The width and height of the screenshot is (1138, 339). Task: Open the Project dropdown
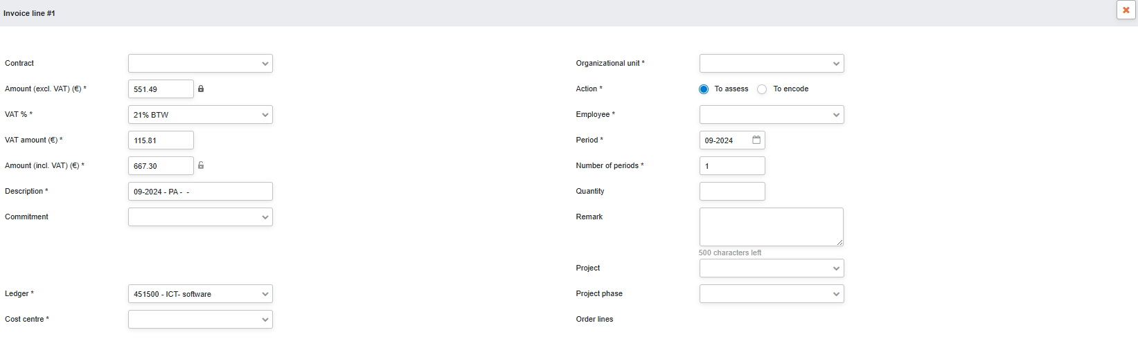[772, 268]
